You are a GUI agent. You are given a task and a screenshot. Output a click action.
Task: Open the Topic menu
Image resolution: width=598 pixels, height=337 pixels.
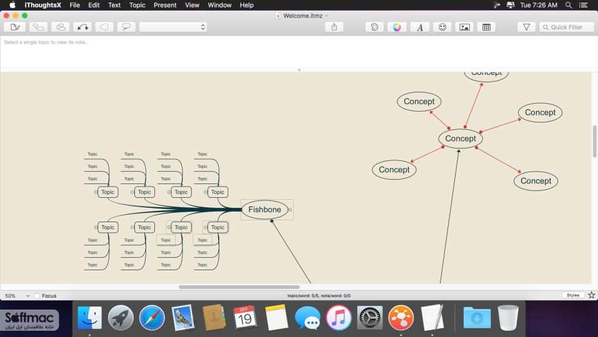137,5
